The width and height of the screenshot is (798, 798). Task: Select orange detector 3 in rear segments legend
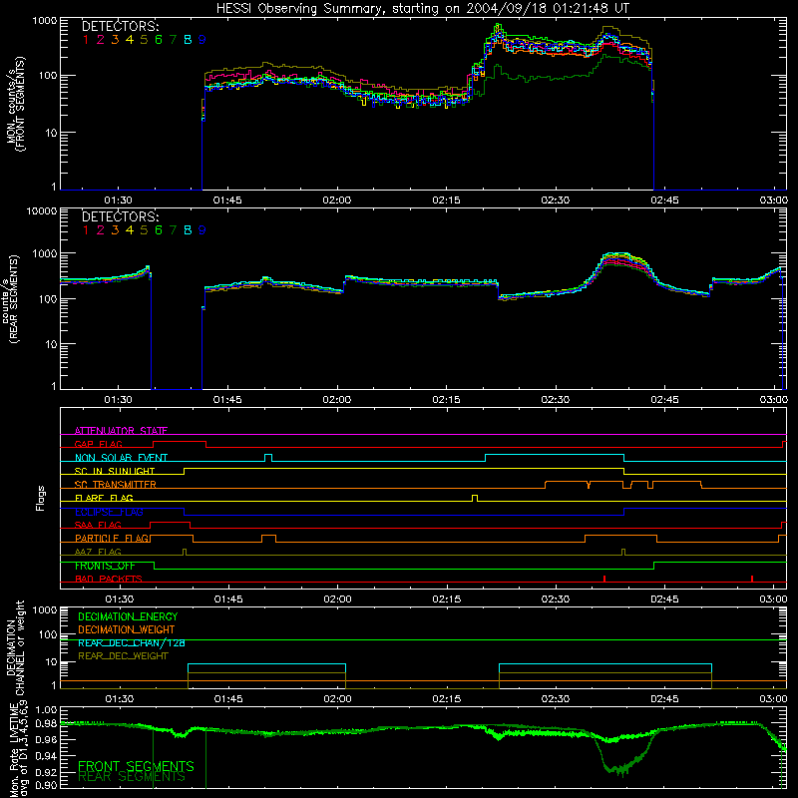pyautogui.click(x=115, y=230)
